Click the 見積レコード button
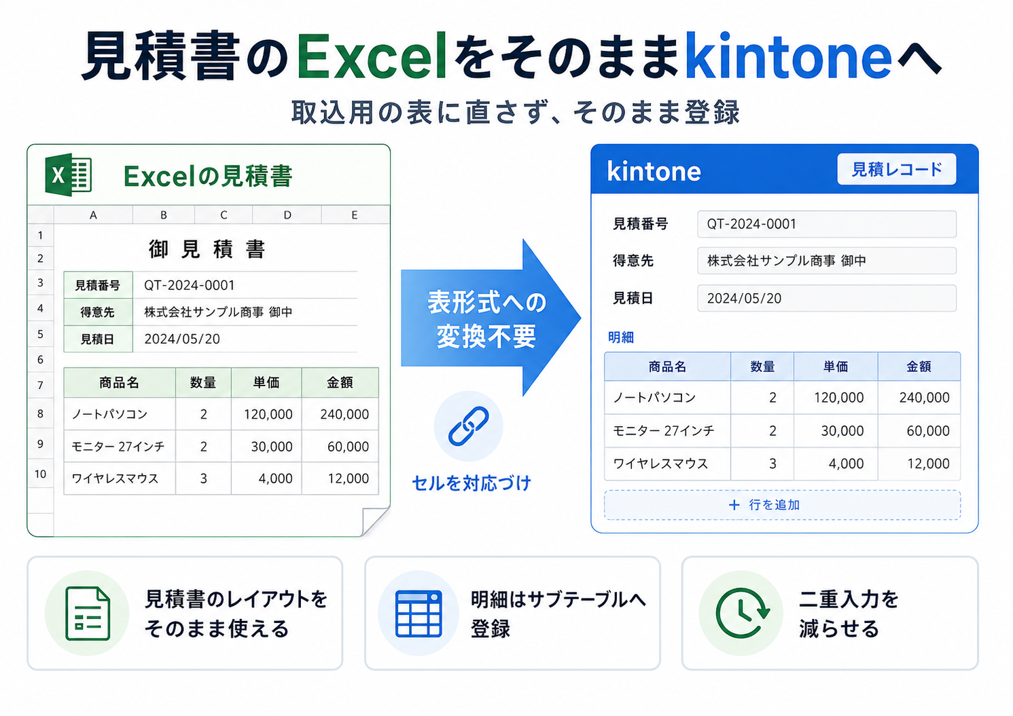 click(897, 169)
